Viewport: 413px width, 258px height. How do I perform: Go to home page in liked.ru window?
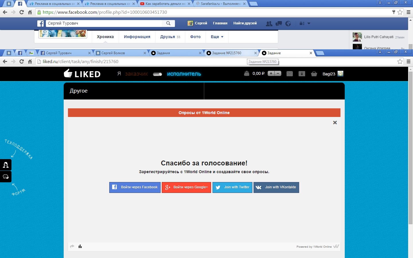[x=30, y=61]
